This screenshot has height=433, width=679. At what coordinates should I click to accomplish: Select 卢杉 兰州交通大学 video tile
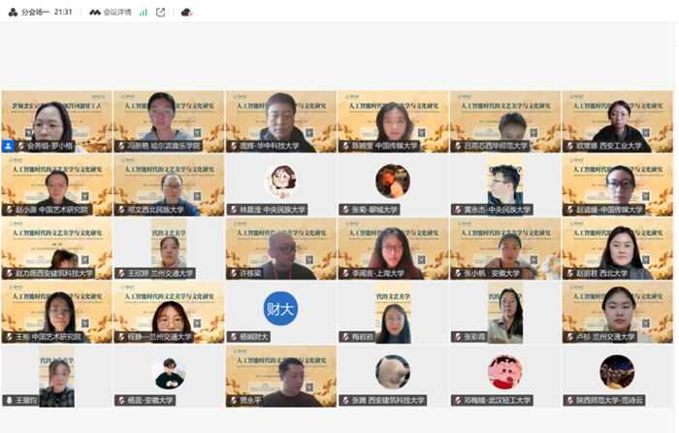point(617,311)
